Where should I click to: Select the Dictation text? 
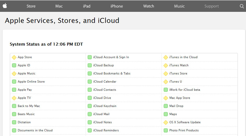(24, 122)
